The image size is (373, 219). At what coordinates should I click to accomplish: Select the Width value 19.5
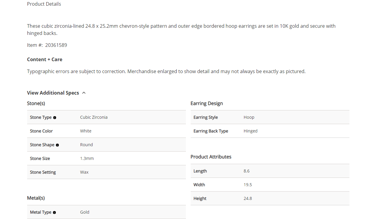248,185
